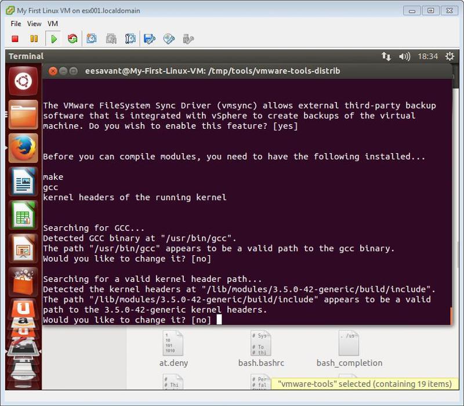Click "My First Linux VM" window title
The width and height of the screenshot is (464, 406).
(x=78, y=10)
